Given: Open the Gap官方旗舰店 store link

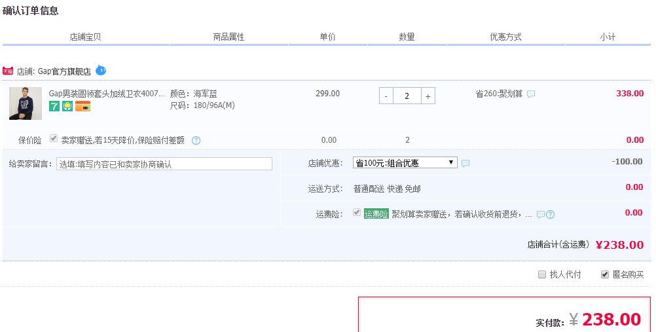Looking at the screenshot, I should pos(63,71).
